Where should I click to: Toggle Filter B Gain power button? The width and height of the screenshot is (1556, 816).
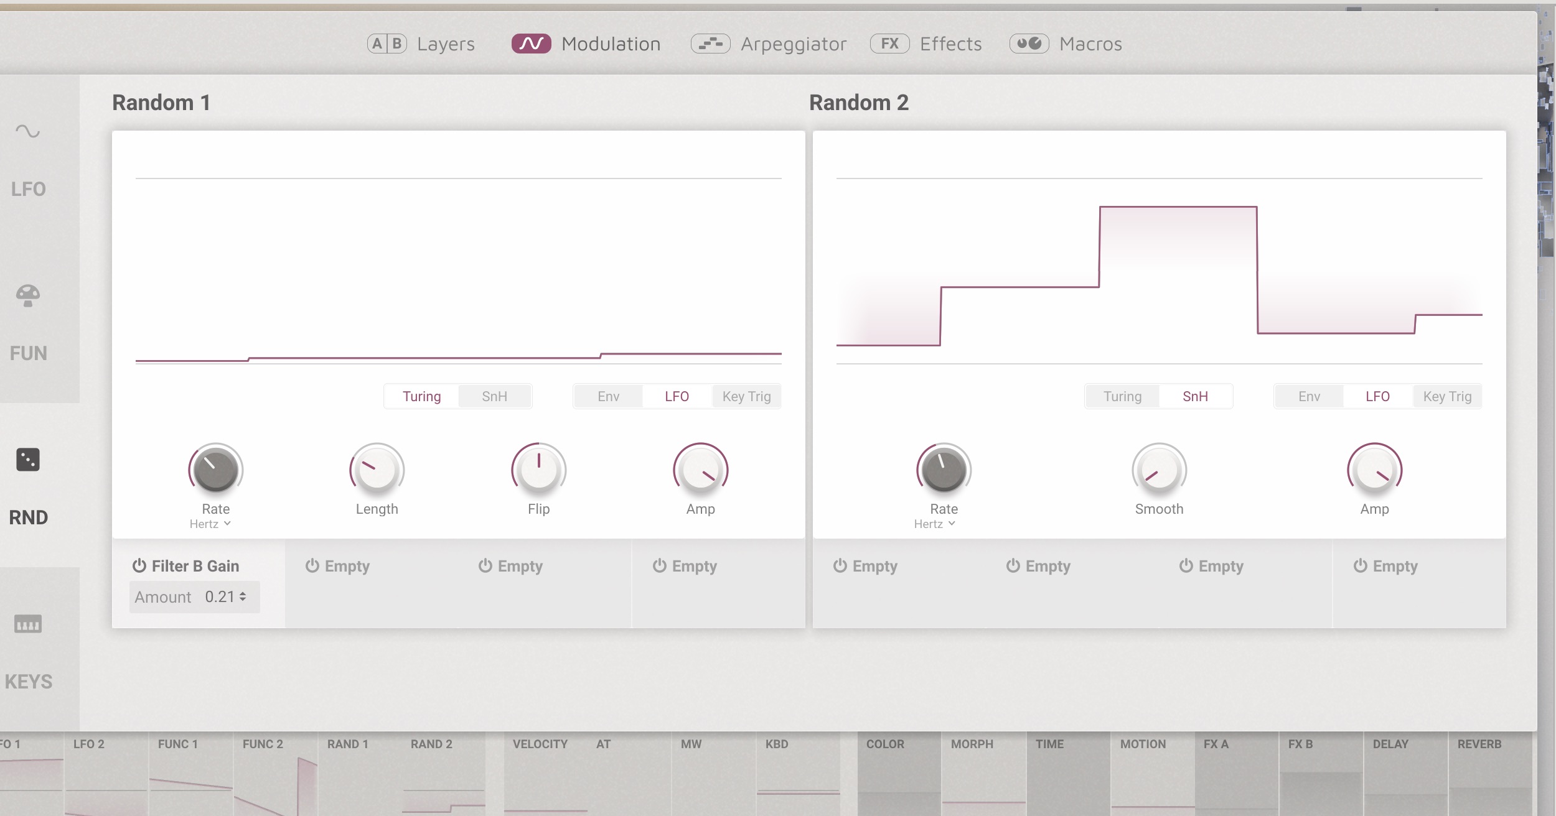click(139, 565)
